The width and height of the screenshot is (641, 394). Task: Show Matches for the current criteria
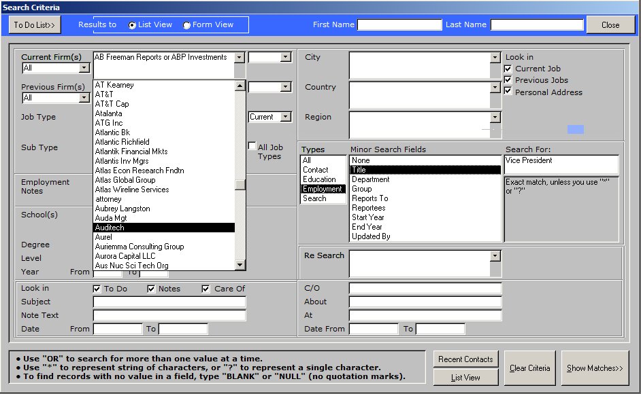pos(595,368)
